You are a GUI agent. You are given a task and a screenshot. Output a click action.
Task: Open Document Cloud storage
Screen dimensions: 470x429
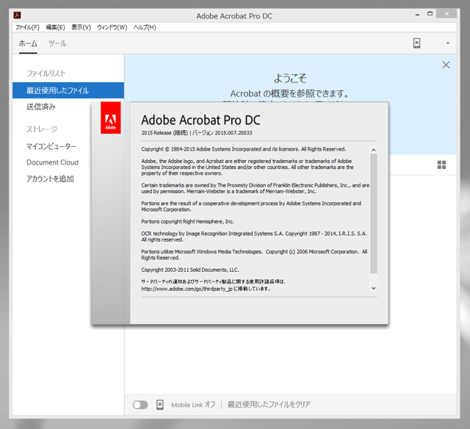[x=52, y=162]
